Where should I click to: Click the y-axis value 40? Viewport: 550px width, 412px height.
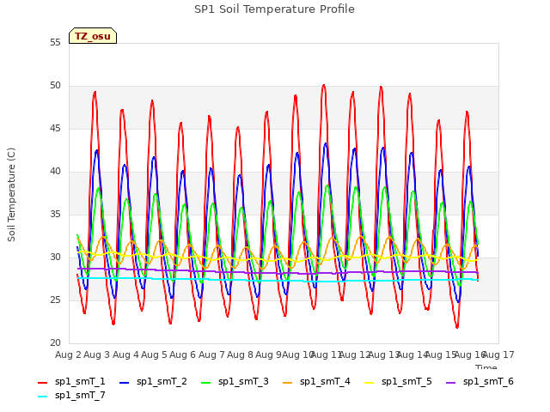[55, 172]
